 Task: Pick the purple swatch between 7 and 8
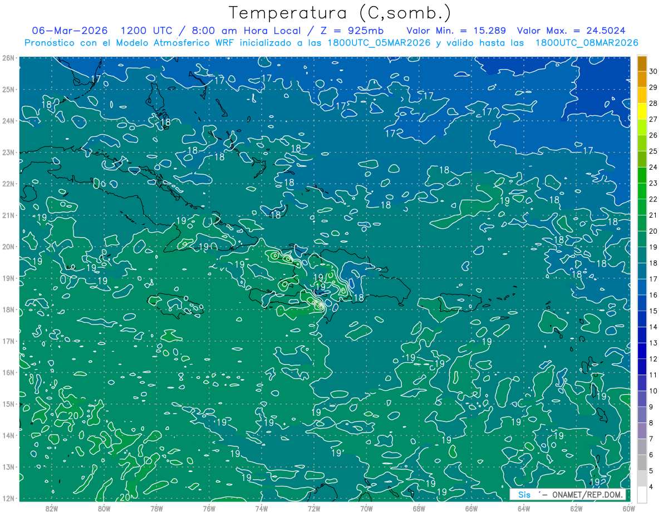tap(642, 431)
